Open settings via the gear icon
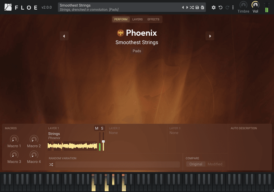 (x=213, y=7)
